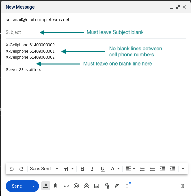Image resolution: width=191 pixels, height=196 pixels.
Task: Click the line X-Cellphone:61409000000
Action: click(x=30, y=45)
